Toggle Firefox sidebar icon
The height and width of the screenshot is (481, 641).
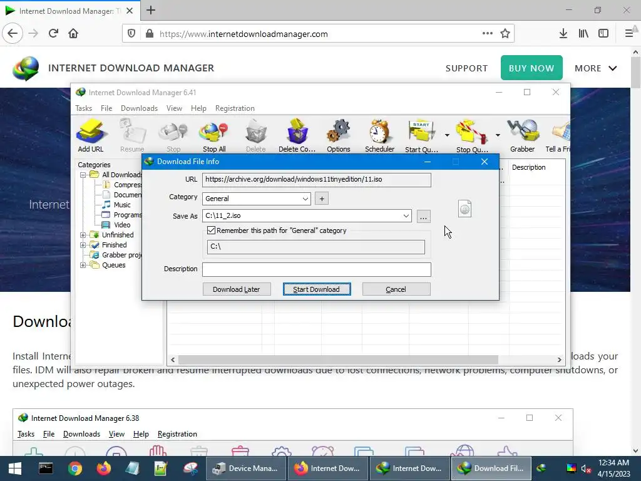[603, 34]
